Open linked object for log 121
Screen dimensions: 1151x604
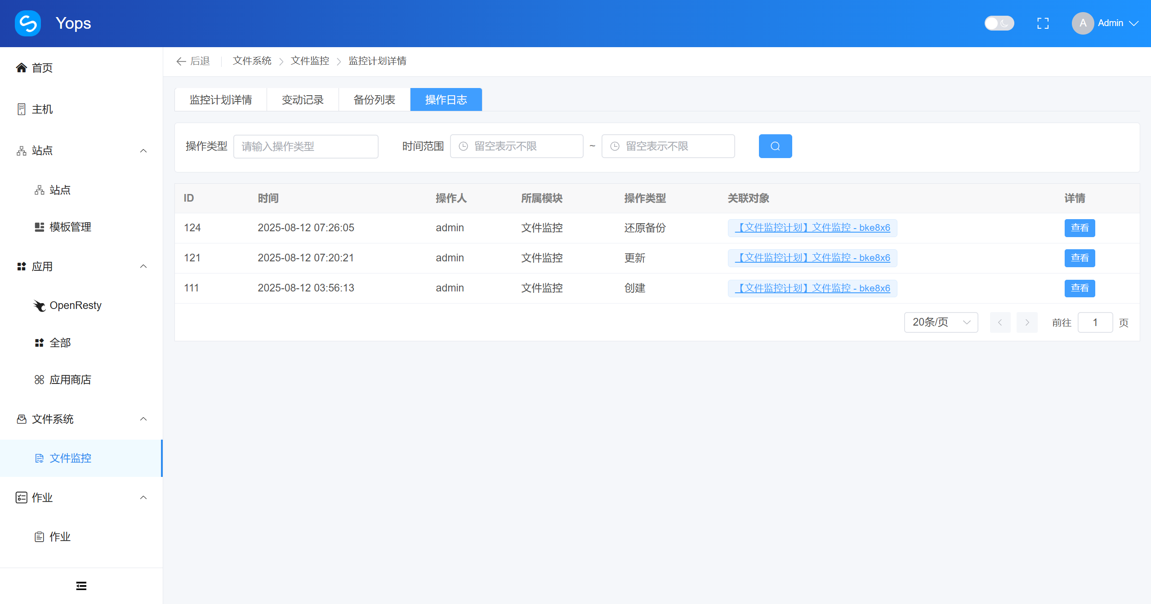tap(812, 258)
